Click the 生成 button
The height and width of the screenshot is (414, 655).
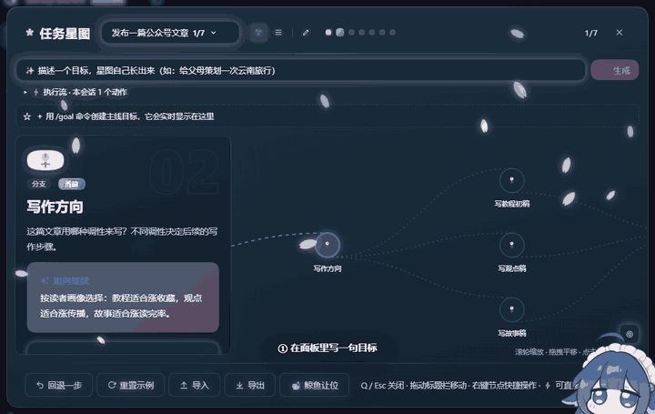click(x=614, y=70)
